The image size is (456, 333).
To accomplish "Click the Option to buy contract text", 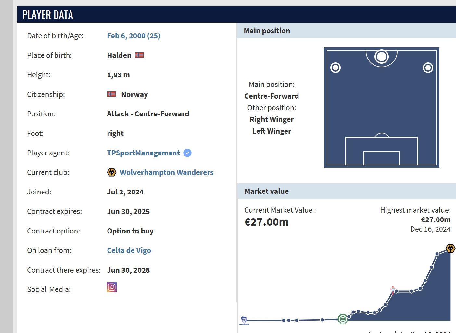I will [x=130, y=231].
